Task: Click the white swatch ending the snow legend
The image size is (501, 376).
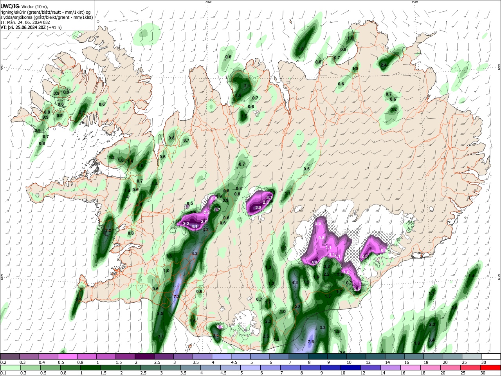Action: point(490,356)
